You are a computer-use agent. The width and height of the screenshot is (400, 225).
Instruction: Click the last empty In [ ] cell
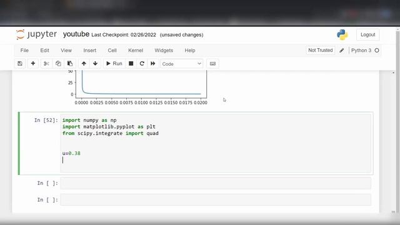pyautogui.click(x=216, y=200)
